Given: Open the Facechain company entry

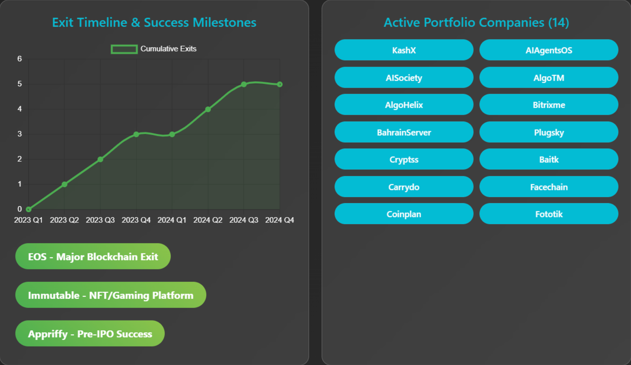Looking at the screenshot, I should tap(549, 187).
